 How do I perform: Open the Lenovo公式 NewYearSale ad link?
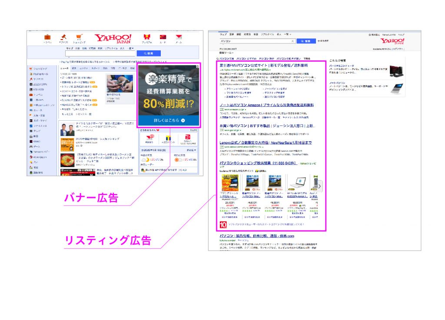266,142
